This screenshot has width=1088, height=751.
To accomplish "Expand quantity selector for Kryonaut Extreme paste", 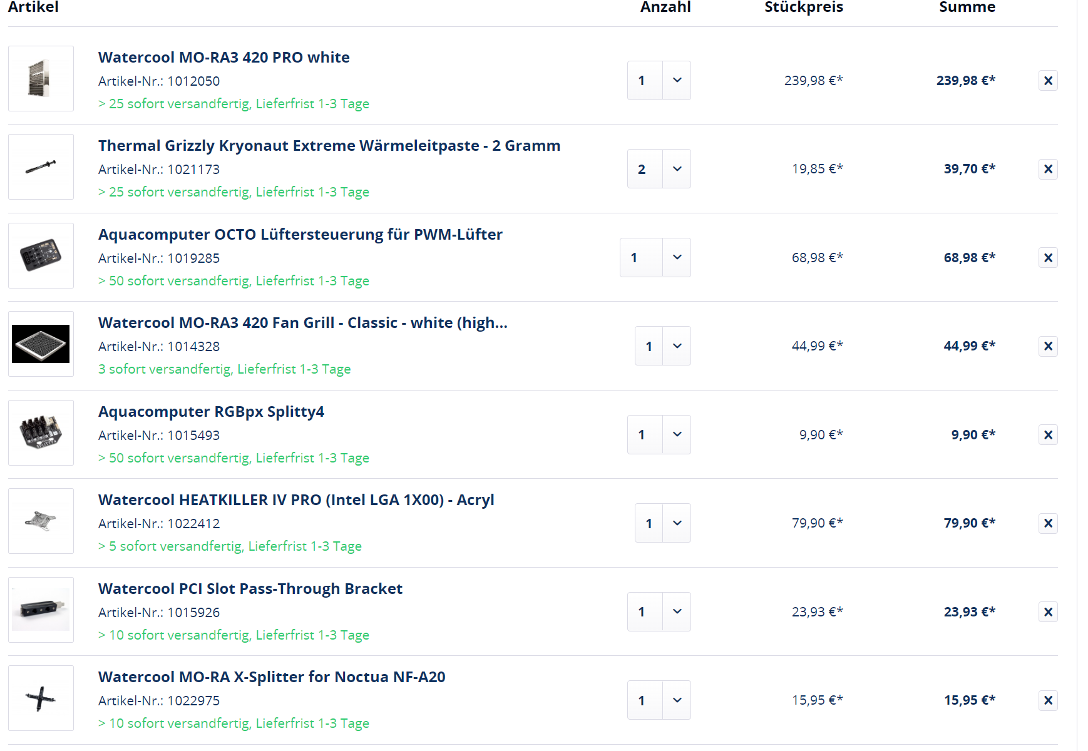I will (x=677, y=169).
